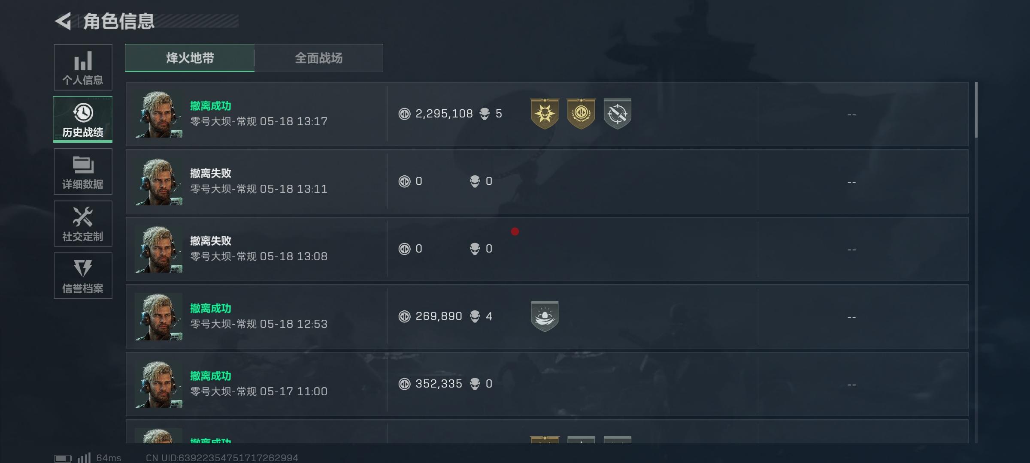Open the 信誉档案 sidebar section
The width and height of the screenshot is (1030, 463).
tap(83, 276)
